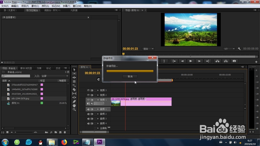The height and width of the screenshot is (146, 260).
Task: Select the Track Select tool
Action: (74, 74)
